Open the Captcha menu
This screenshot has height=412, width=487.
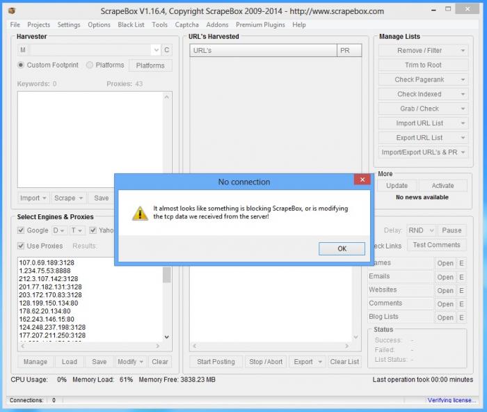(186, 24)
